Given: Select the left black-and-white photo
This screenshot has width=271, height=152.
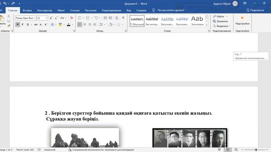Looking at the screenshot, I should (x=85, y=138).
